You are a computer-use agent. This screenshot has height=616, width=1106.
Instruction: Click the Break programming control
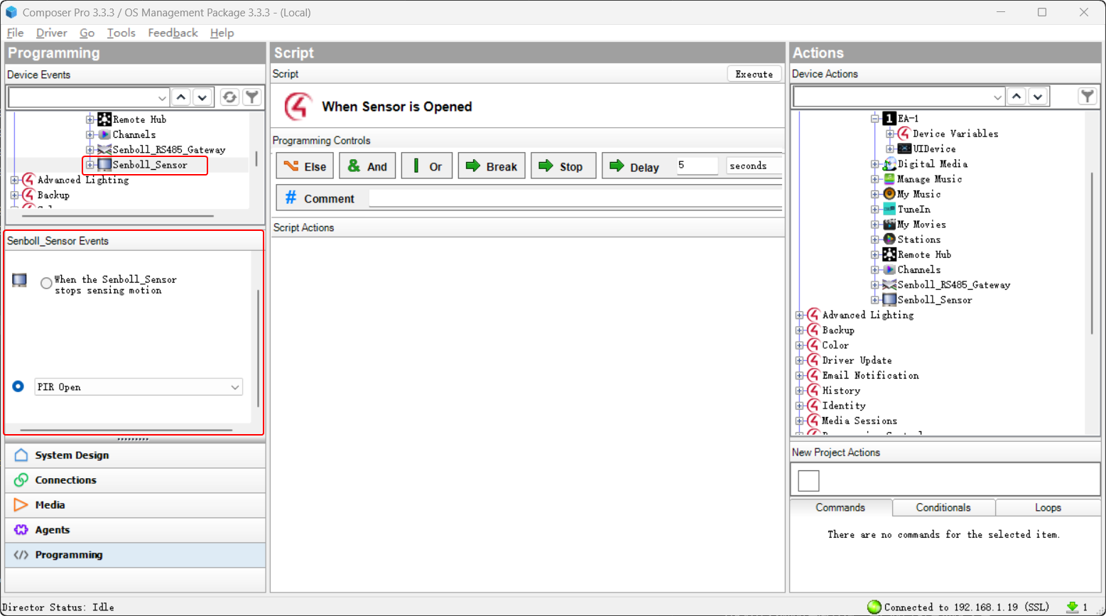(492, 166)
